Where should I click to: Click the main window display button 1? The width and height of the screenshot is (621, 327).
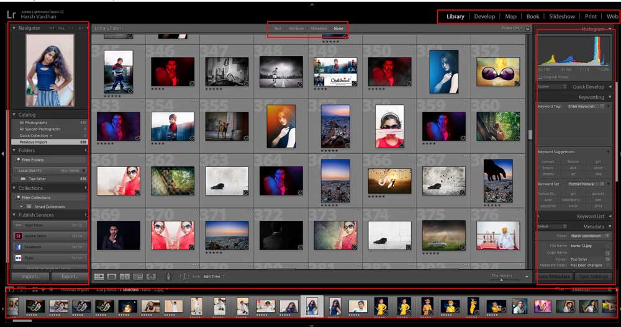pyautogui.click(x=9, y=290)
